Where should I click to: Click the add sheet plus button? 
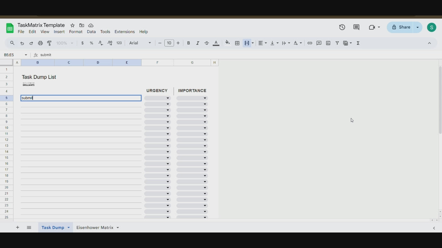point(18,227)
